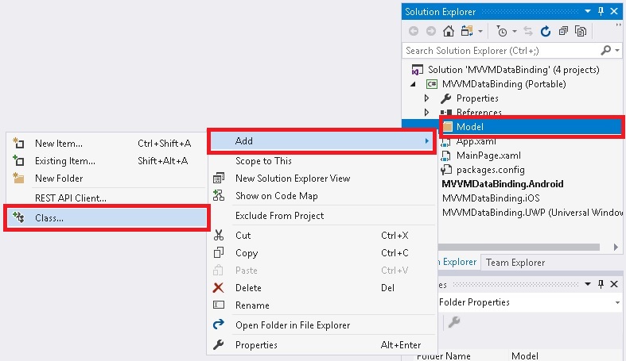Image resolution: width=626 pixels, height=361 pixels.
Task: Expand the References tree node
Action: (x=427, y=113)
